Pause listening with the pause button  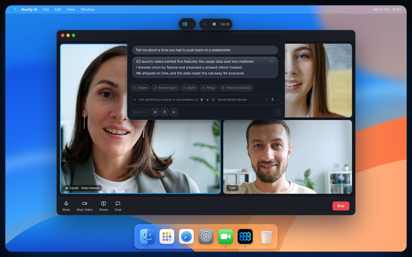[174, 112]
